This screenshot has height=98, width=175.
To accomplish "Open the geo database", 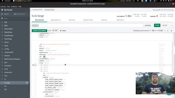I will coord(6,62).
